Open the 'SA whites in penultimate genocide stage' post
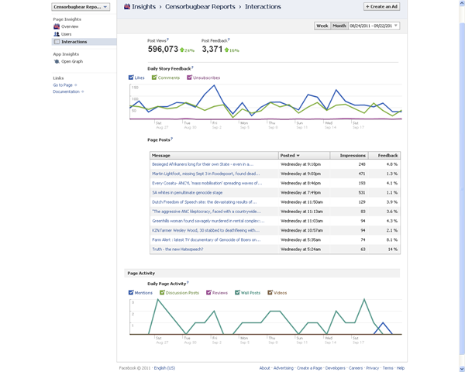The height and width of the screenshot is (372, 465). pyautogui.click(x=187, y=192)
